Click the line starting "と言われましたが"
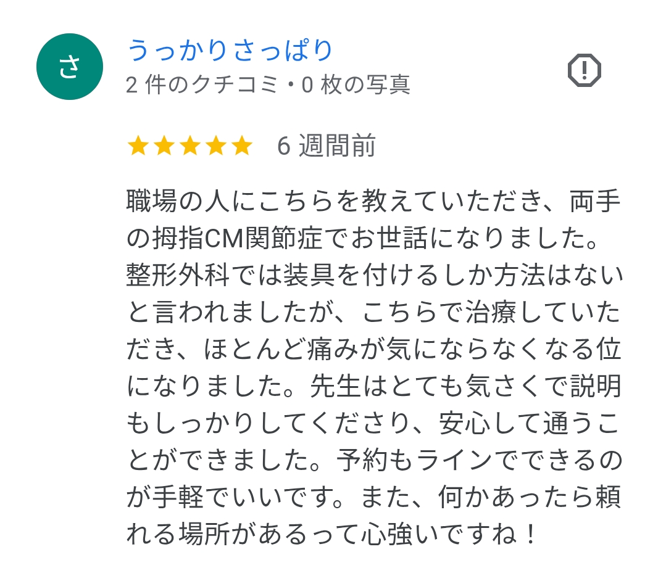This screenshot has width=666, height=573. point(373,313)
